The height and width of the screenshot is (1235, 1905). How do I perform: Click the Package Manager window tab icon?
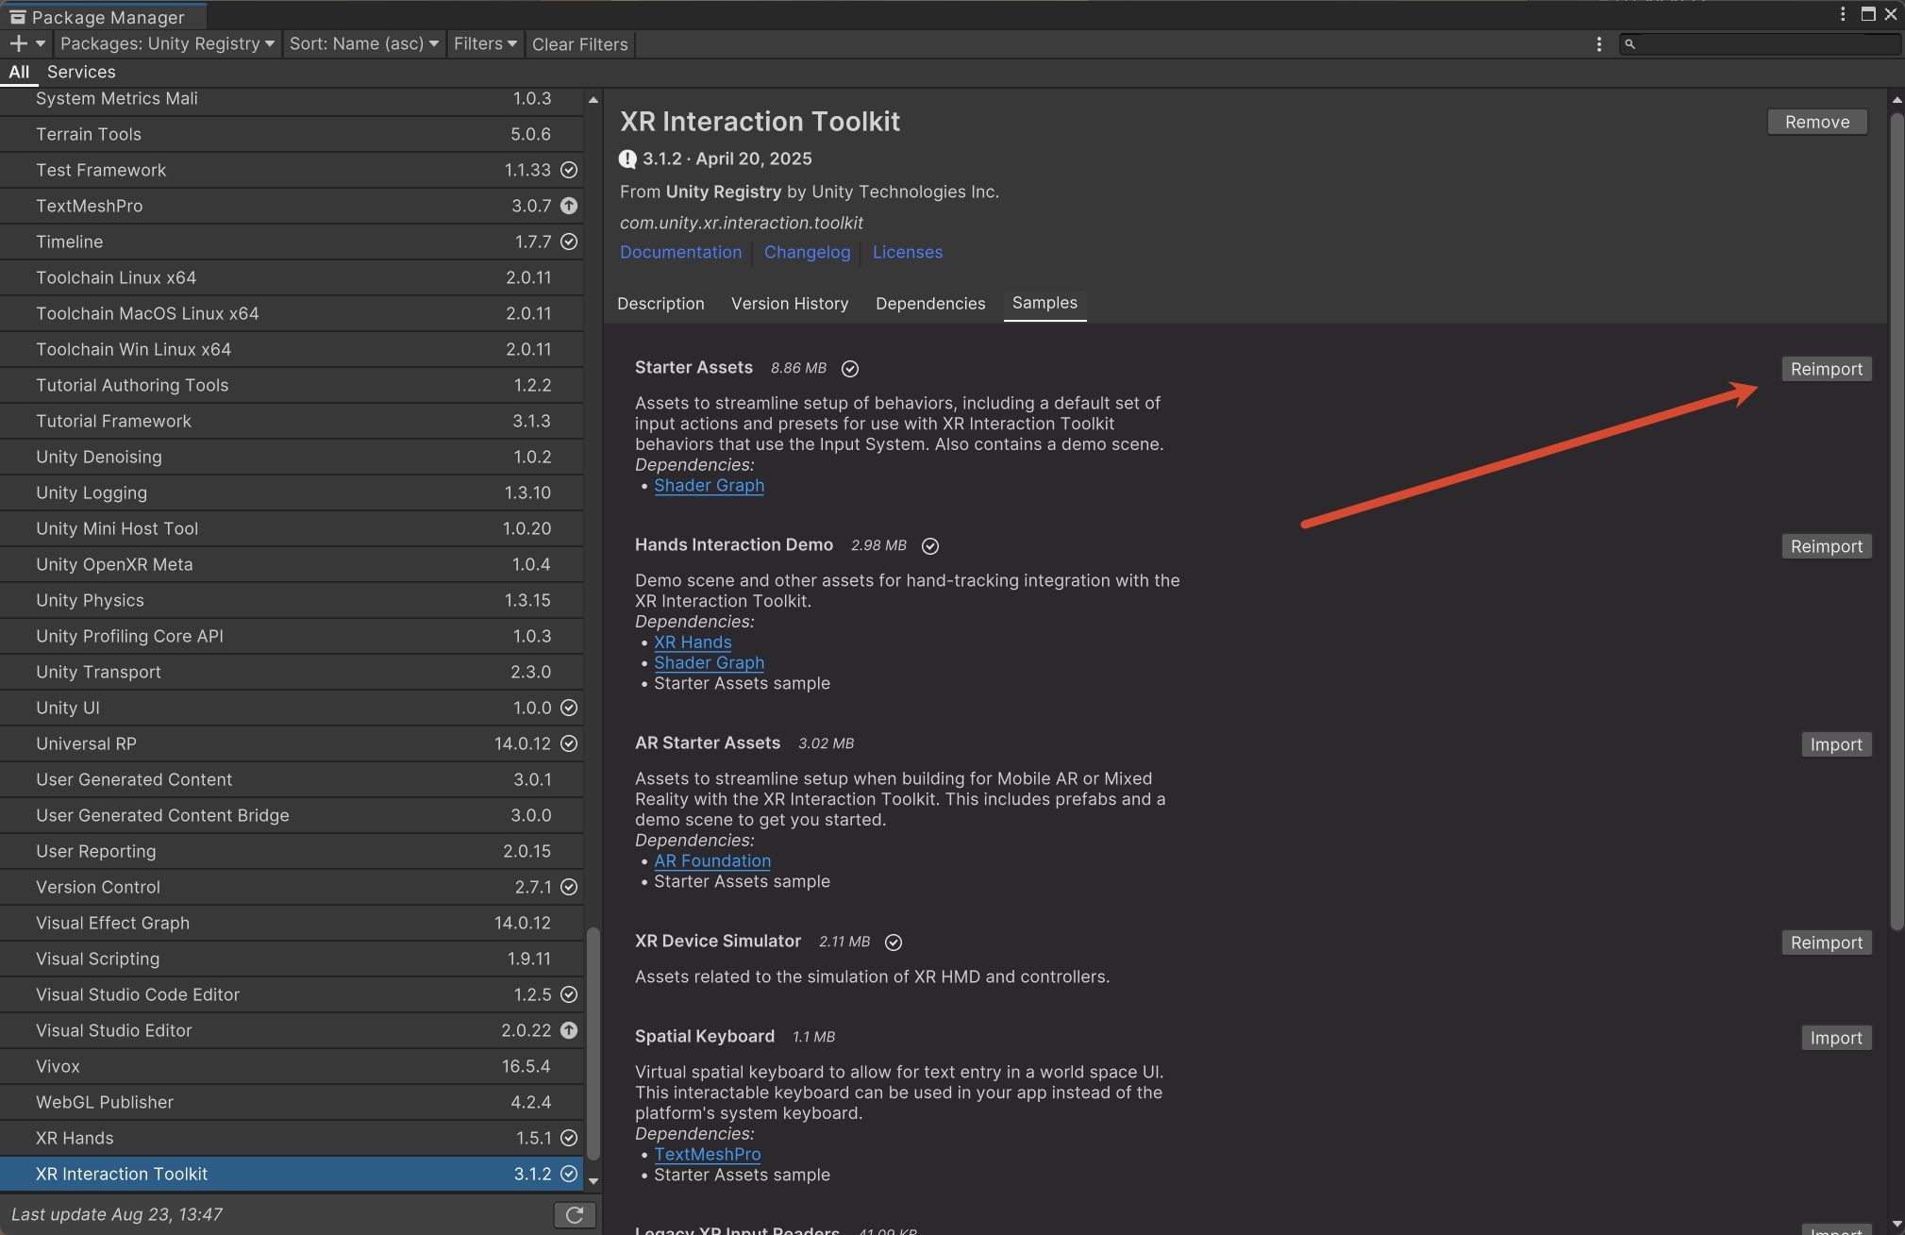pos(17,17)
